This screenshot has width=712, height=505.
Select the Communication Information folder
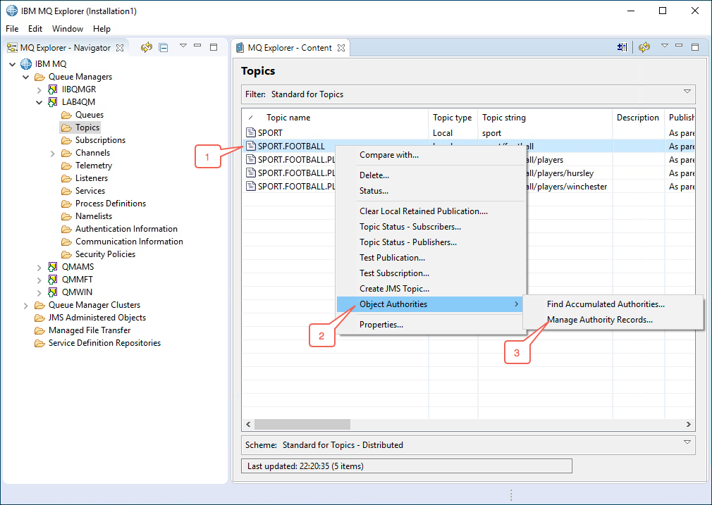click(x=129, y=242)
